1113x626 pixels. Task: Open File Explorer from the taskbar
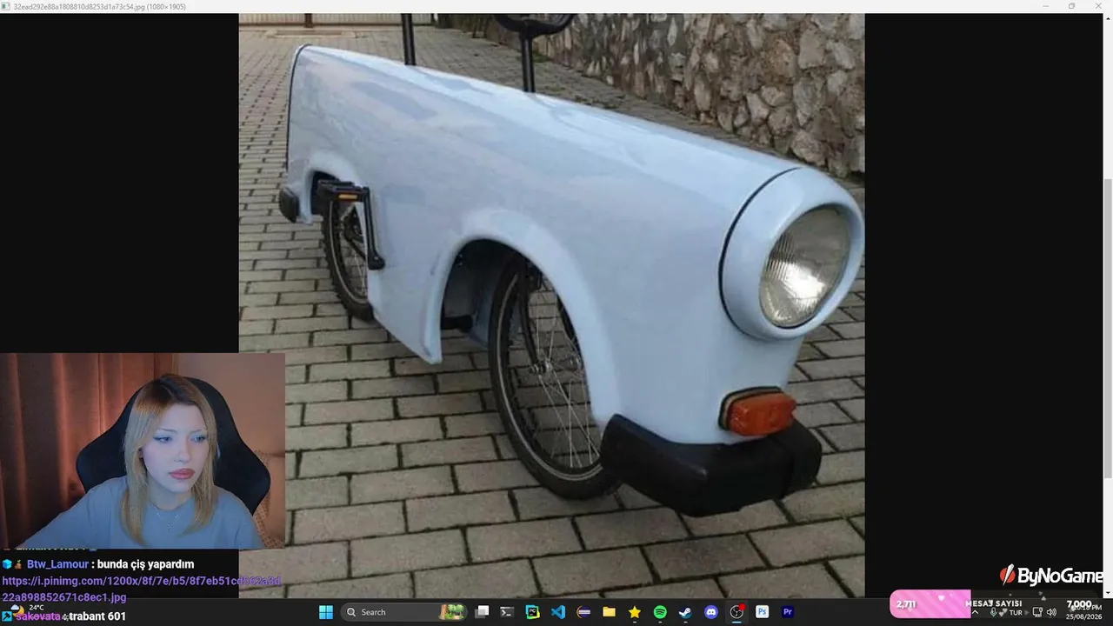coord(609,612)
